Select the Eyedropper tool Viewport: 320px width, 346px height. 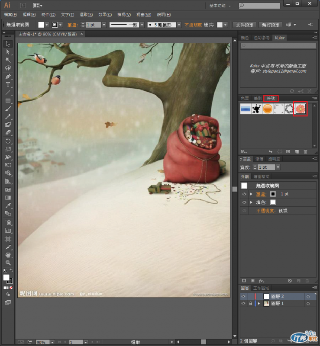click(x=8, y=206)
